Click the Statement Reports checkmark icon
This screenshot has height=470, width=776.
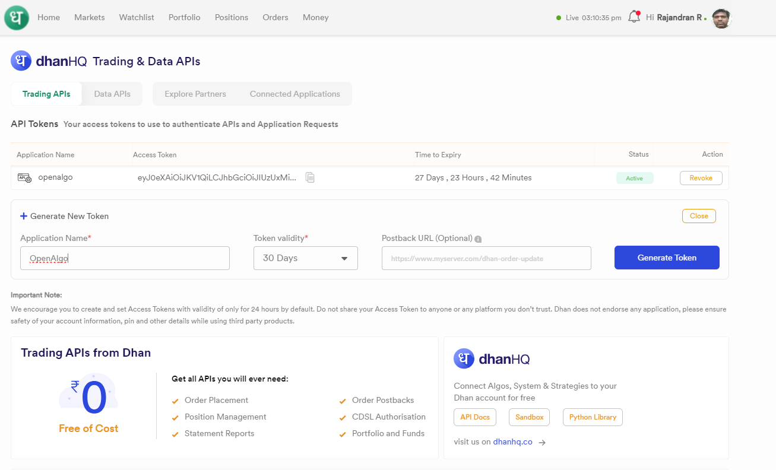point(175,434)
